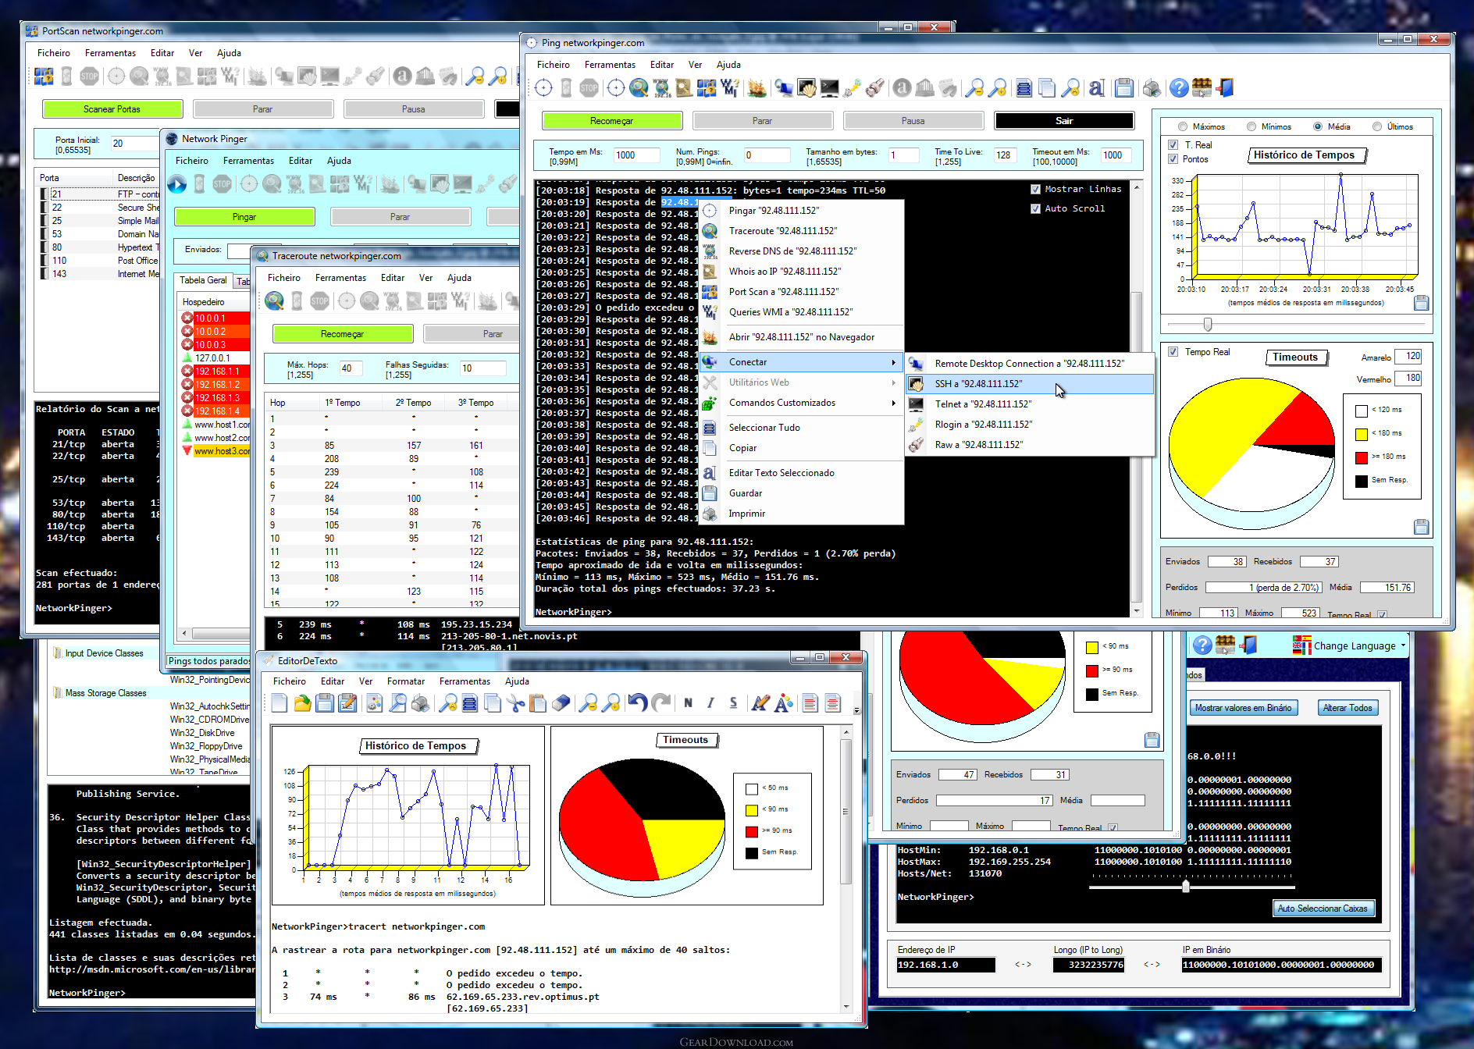Select the Máximos radio button
This screenshot has width=1474, height=1049.
tap(1183, 126)
